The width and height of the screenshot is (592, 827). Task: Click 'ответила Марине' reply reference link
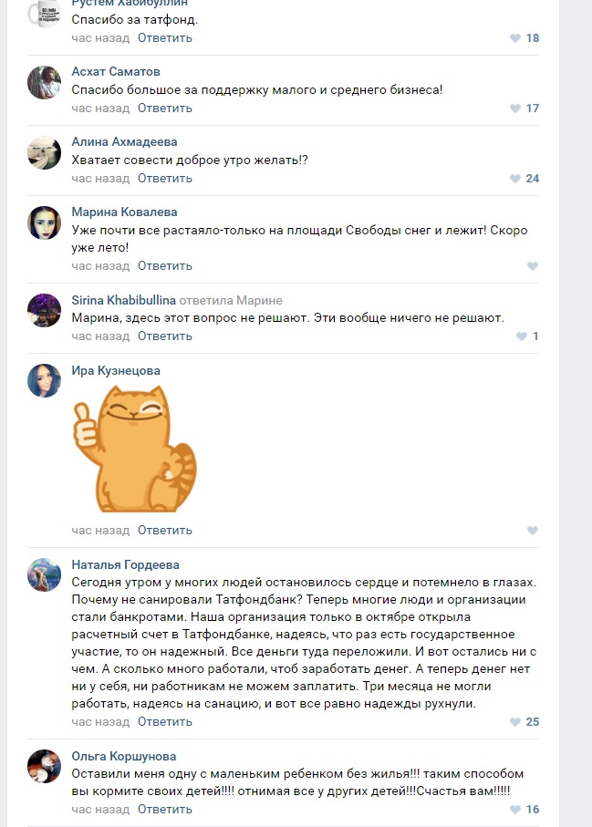pyautogui.click(x=231, y=301)
